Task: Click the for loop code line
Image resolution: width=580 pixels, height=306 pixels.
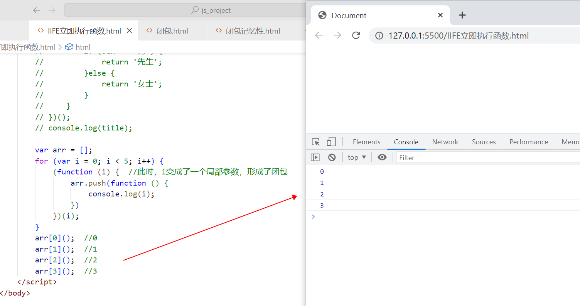Action: 99,161
